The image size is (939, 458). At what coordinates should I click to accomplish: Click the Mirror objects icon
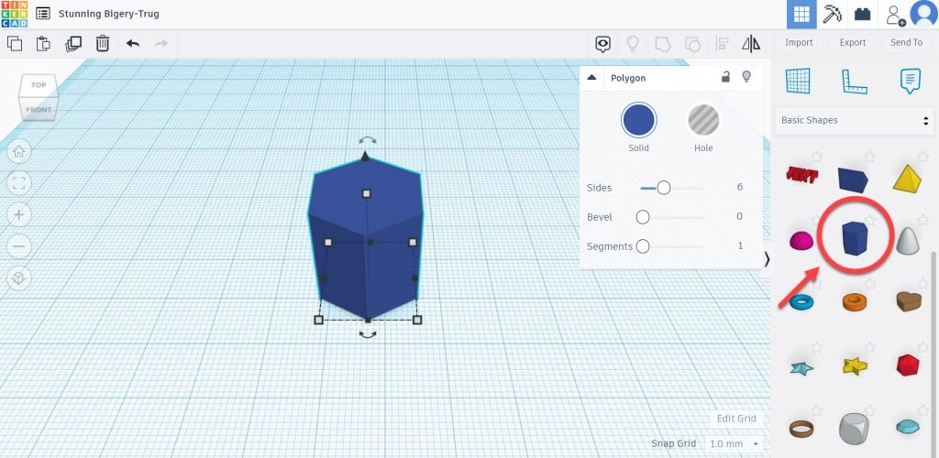click(x=750, y=43)
